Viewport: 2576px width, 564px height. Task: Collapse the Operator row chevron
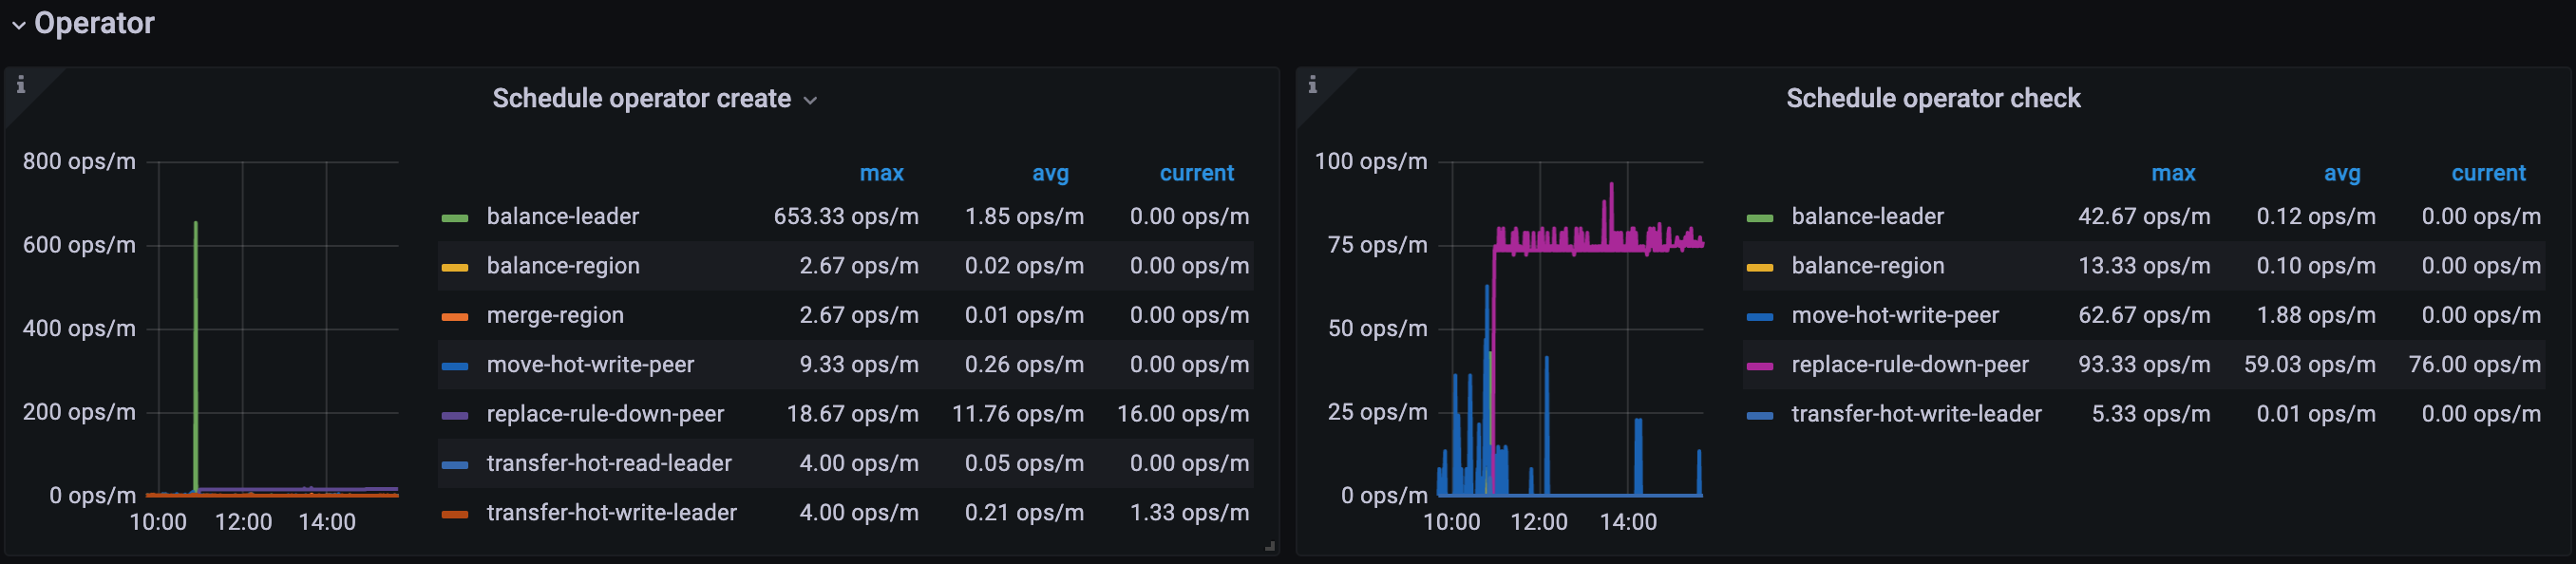coord(18,25)
